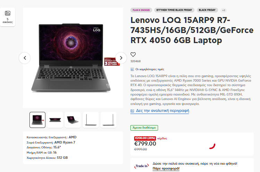
Task: Click the Trade In logo
Action: click(x=141, y=166)
